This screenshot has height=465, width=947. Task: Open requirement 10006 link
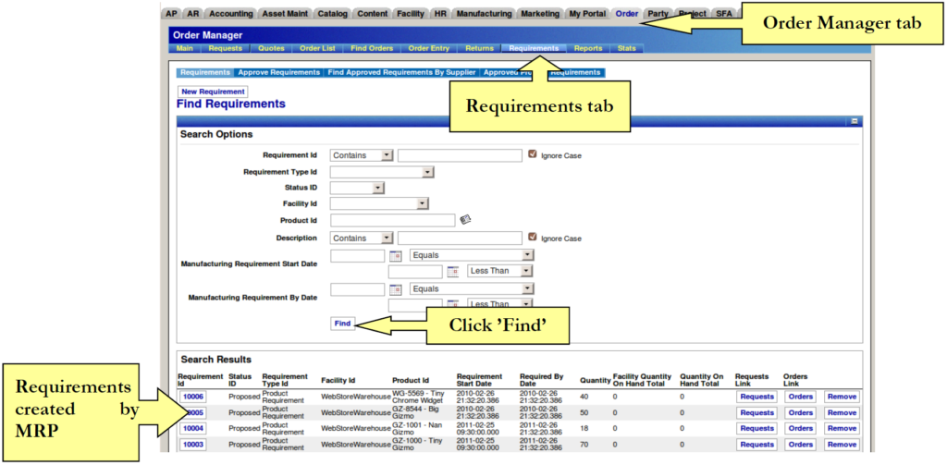[193, 397]
